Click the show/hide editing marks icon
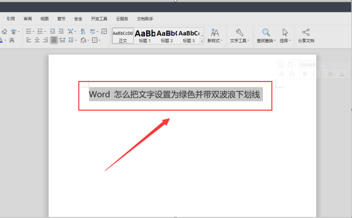 (93, 32)
